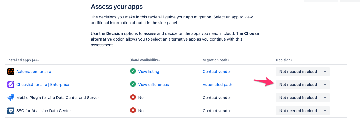Sort table by Installed apps column
The height and width of the screenshot is (130, 360).
click(23, 60)
